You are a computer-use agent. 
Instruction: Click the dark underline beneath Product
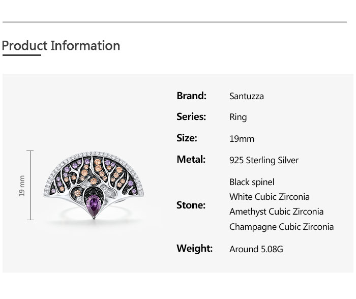pos(21,55)
